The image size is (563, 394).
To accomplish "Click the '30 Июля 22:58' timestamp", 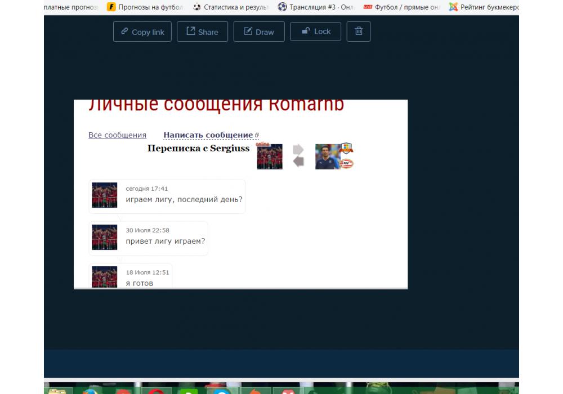I will click(x=148, y=230).
